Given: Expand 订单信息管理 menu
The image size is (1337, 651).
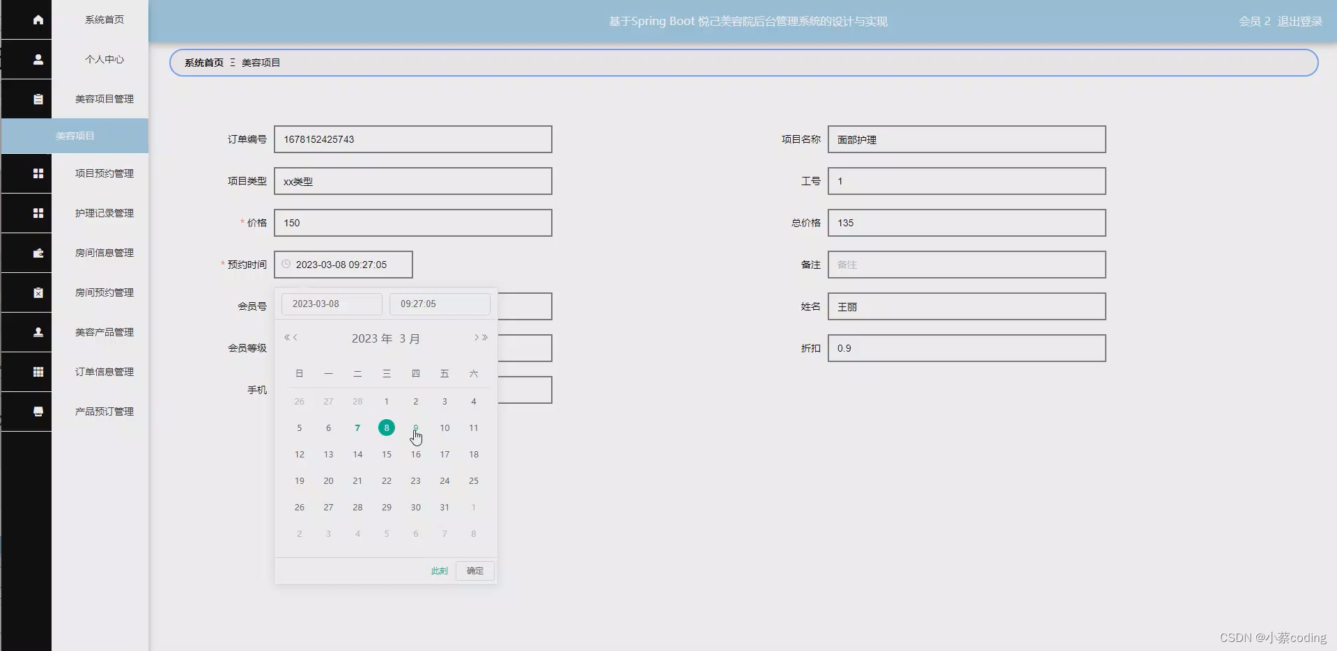Looking at the screenshot, I should [x=105, y=372].
